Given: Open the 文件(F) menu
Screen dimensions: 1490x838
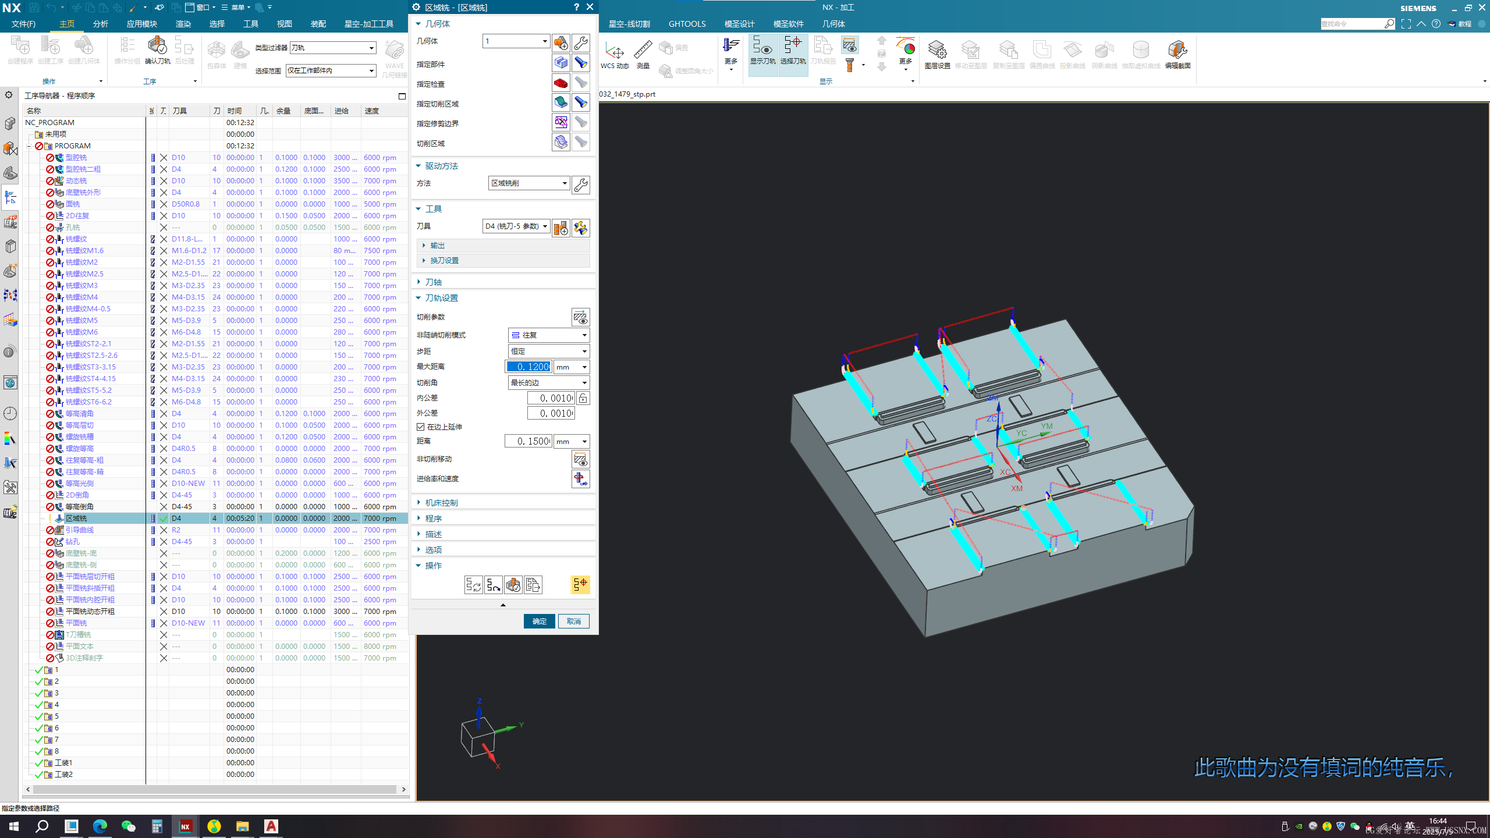Looking at the screenshot, I should (x=23, y=24).
